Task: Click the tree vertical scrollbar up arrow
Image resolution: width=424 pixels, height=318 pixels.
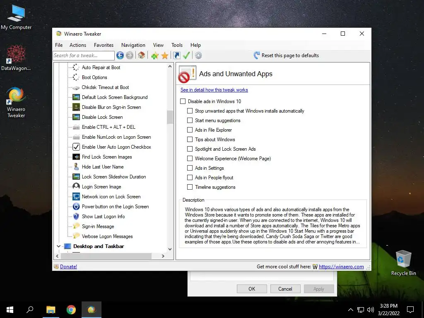Action: [170, 66]
